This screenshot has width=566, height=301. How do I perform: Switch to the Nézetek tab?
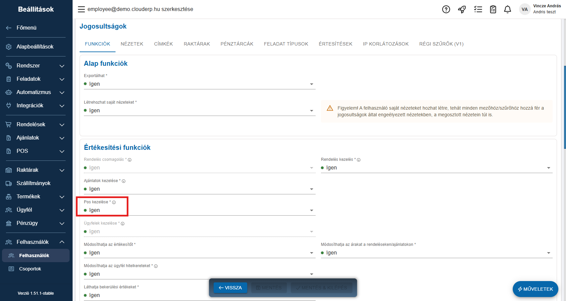point(132,44)
